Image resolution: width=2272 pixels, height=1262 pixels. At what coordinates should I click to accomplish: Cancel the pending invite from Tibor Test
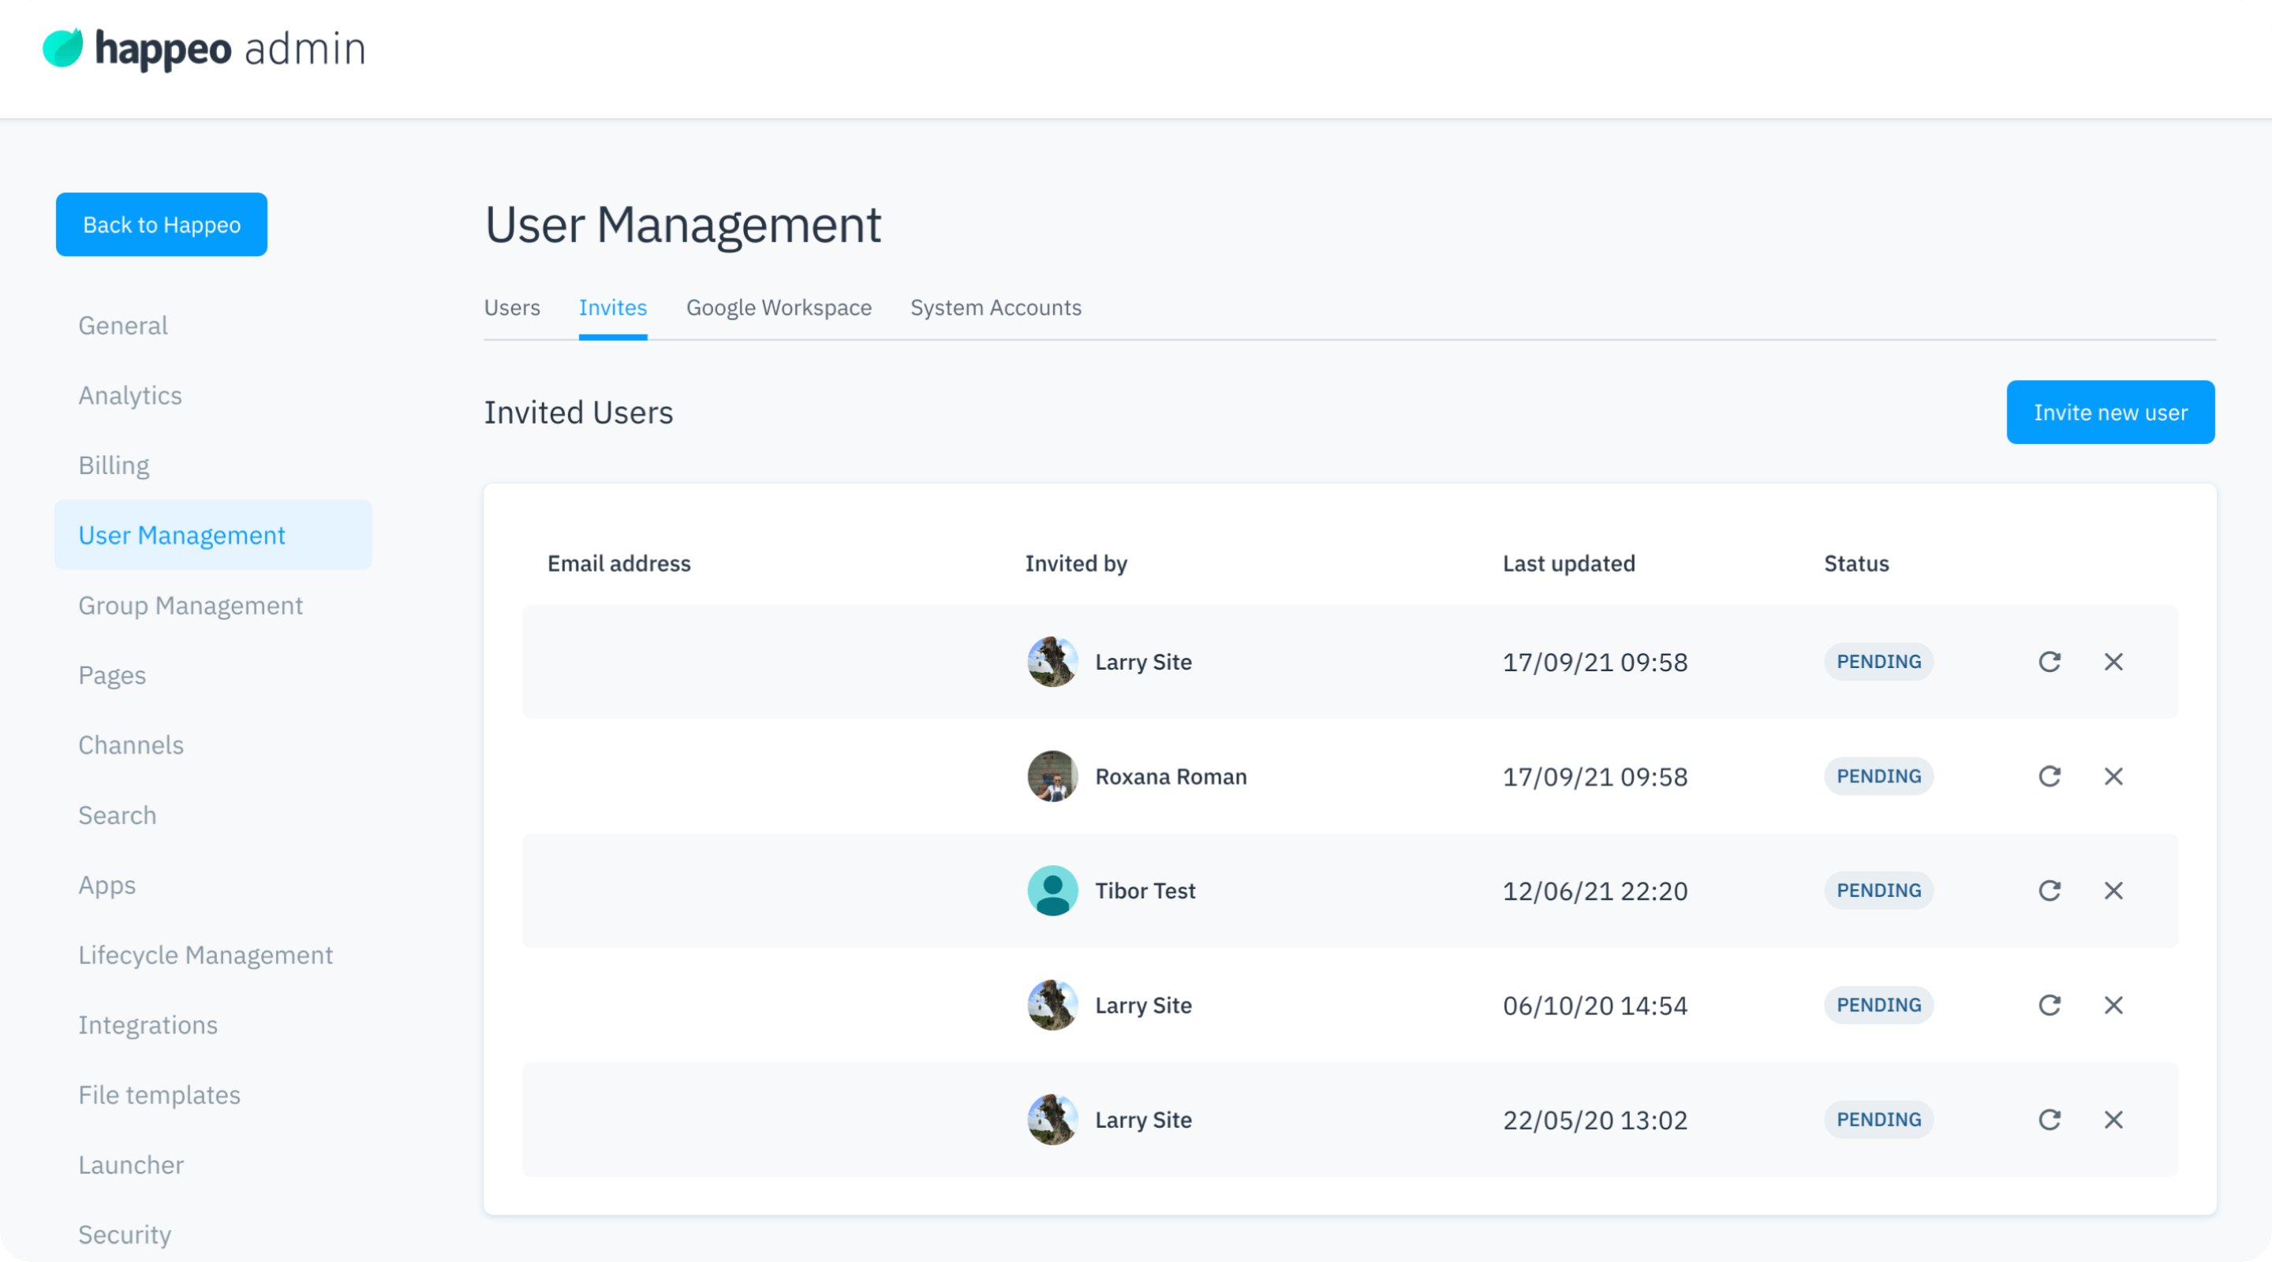click(2114, 890)
